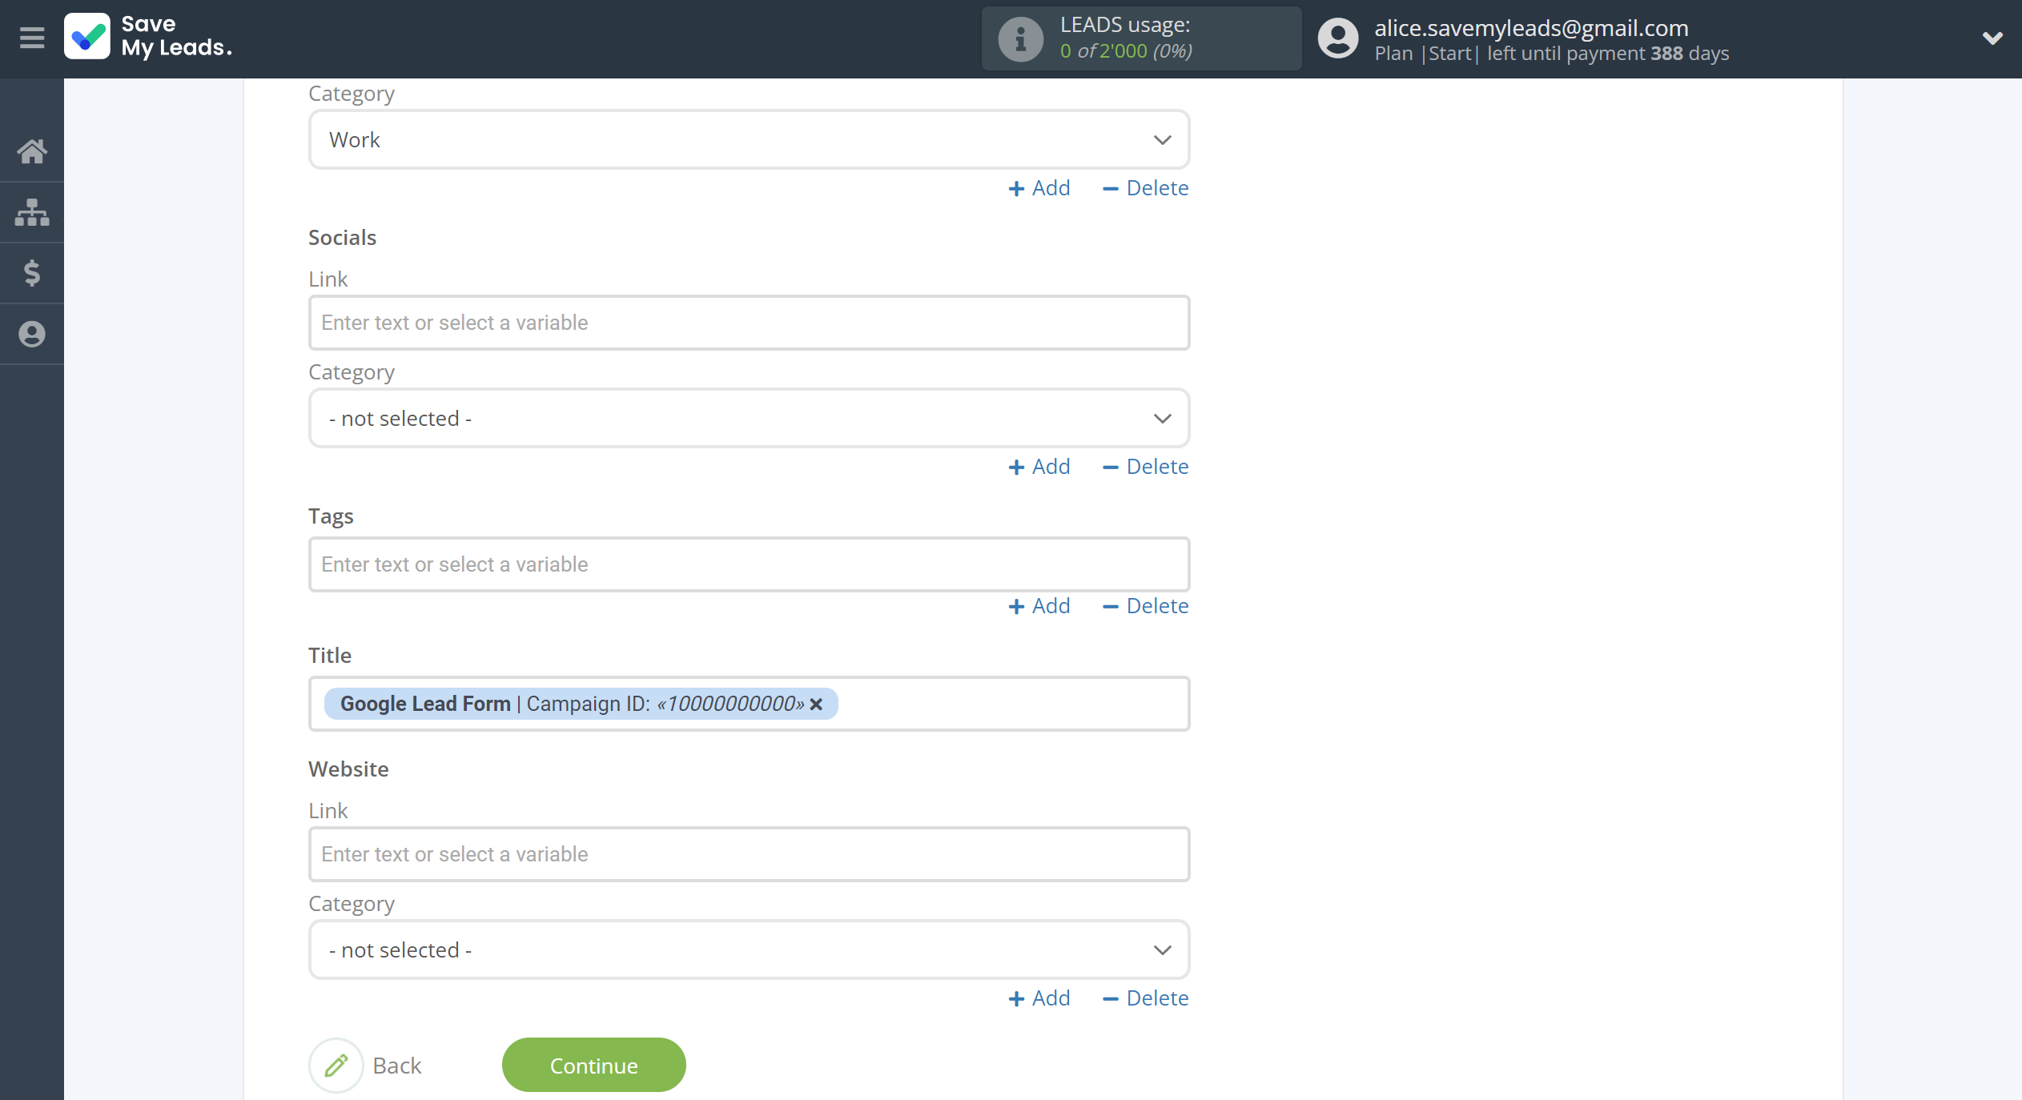
Task: Click the Save My Leads logo
Action: (149, 37)
